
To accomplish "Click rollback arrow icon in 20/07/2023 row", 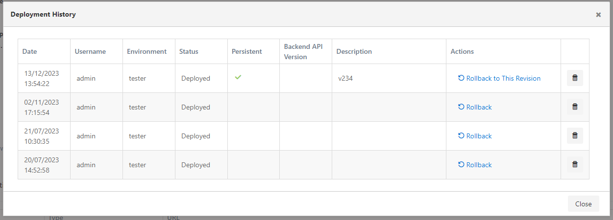I will coord(461,165).
